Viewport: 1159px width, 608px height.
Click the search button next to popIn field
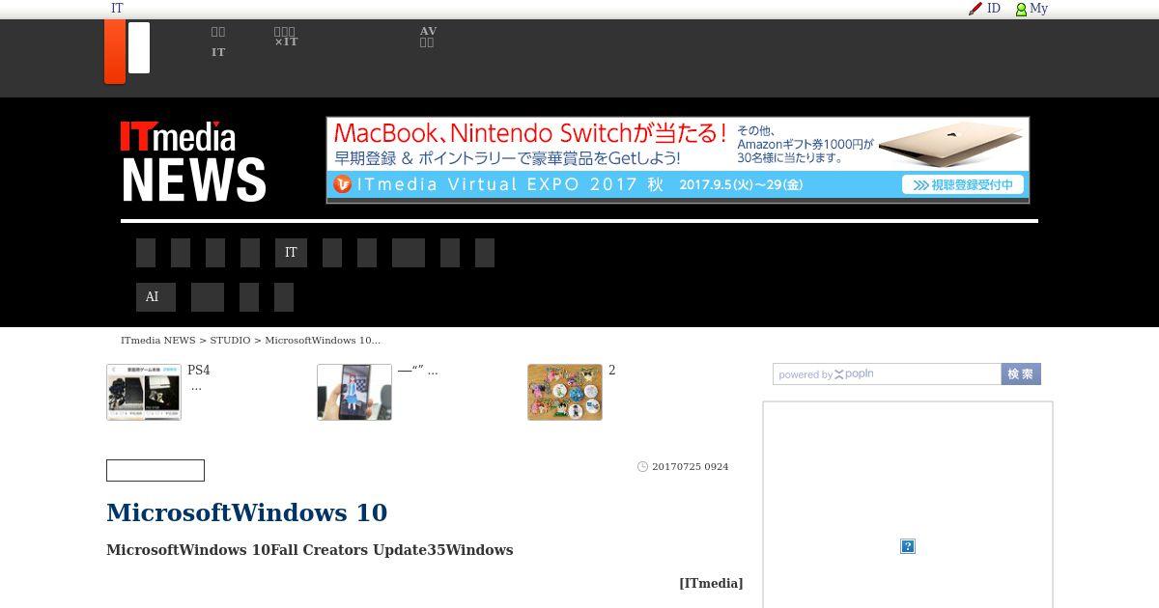point(1021,374)
